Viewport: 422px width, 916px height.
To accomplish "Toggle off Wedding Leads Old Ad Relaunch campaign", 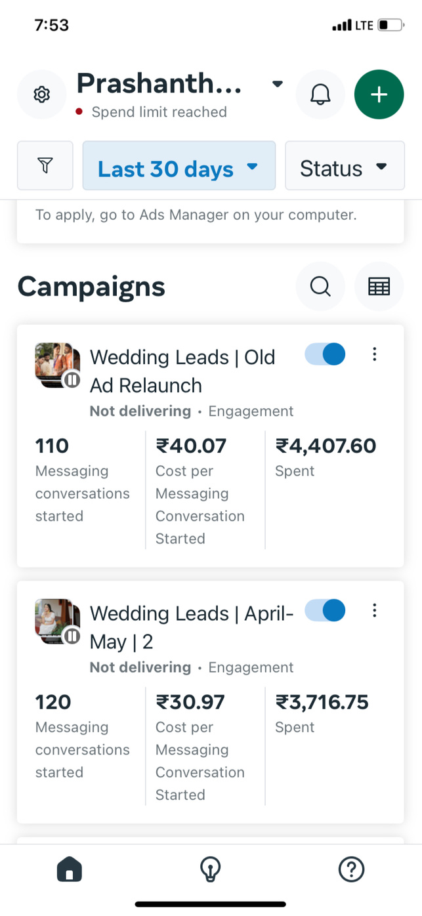I will pyautogui.click(x=325, y=354).
